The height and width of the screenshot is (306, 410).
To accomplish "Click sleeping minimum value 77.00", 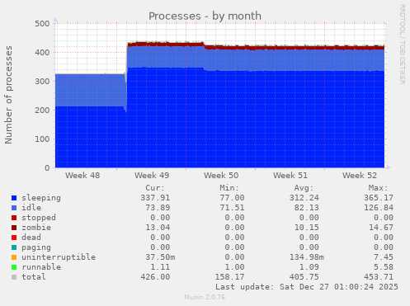I will point(232,198).
